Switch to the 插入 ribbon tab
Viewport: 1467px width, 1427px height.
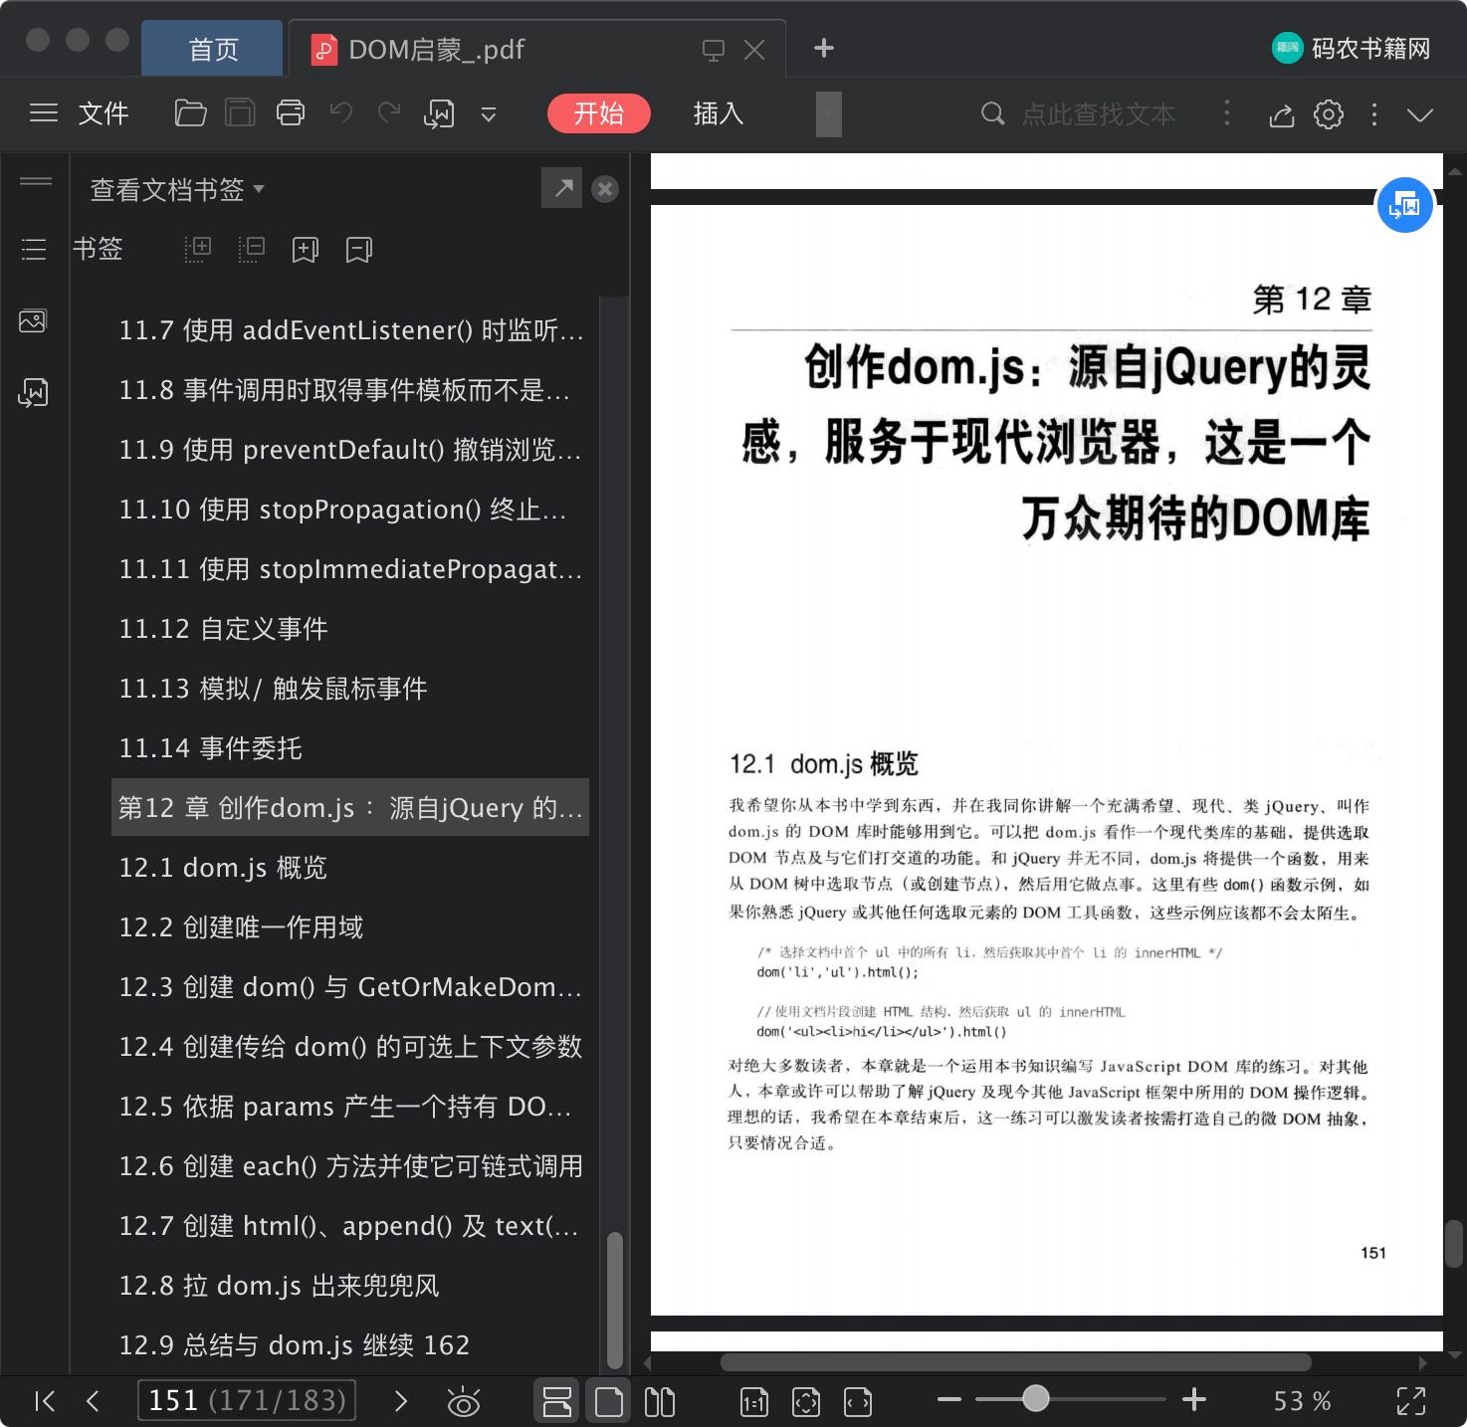click(719, 113)
